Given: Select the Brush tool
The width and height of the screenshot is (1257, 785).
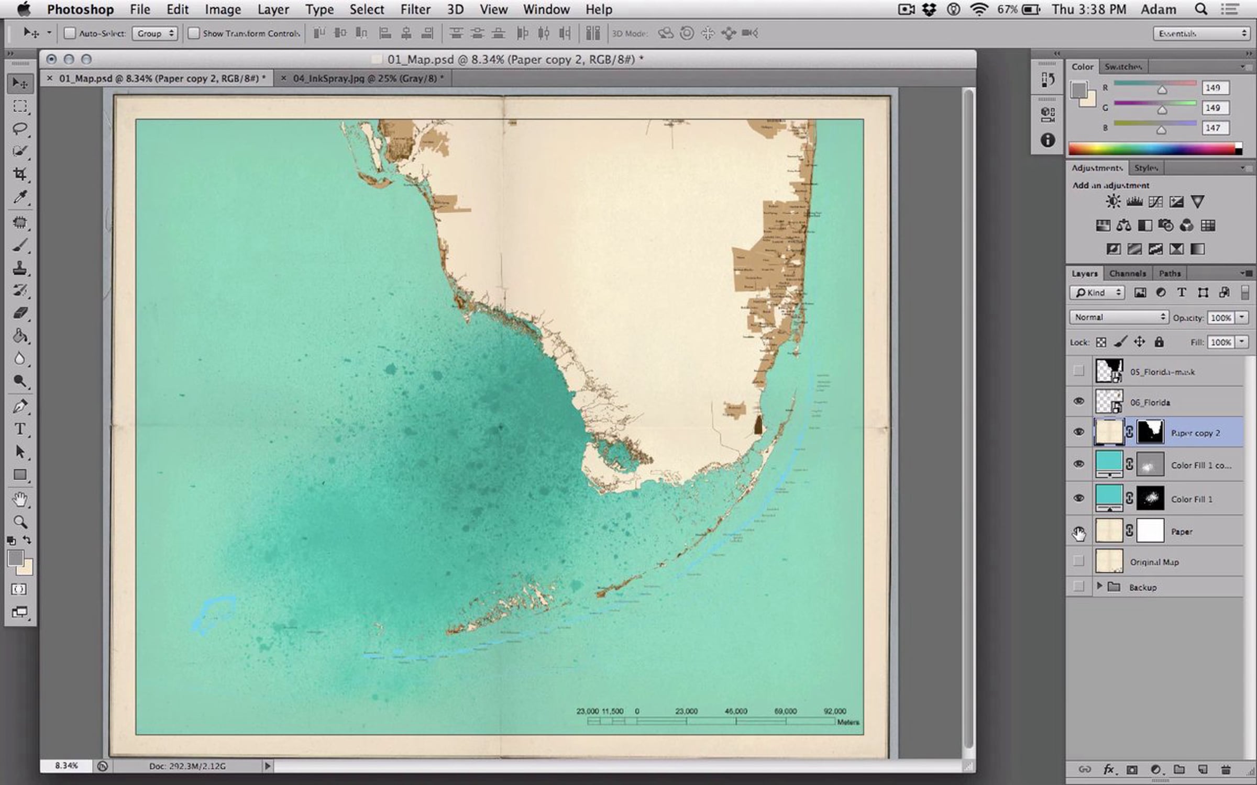Looking at the screenshot, I should [x=20, y=245].
